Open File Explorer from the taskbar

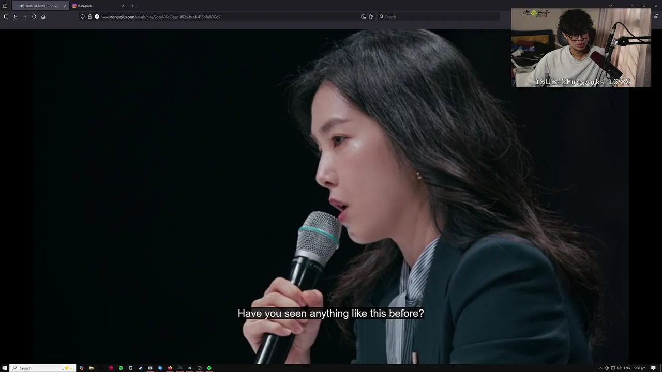pos(92,368)
